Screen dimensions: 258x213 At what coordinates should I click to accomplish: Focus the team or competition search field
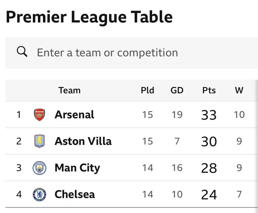tap(132, 53)
